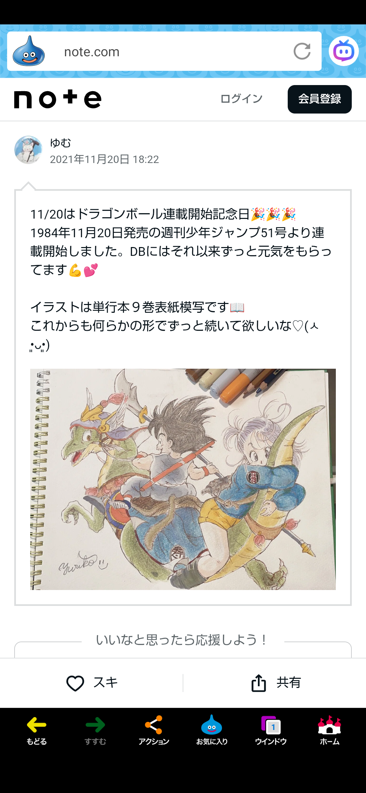Screen dimensions: 366x793
Task: Open the note logo homepage
Action: [58, 99]
